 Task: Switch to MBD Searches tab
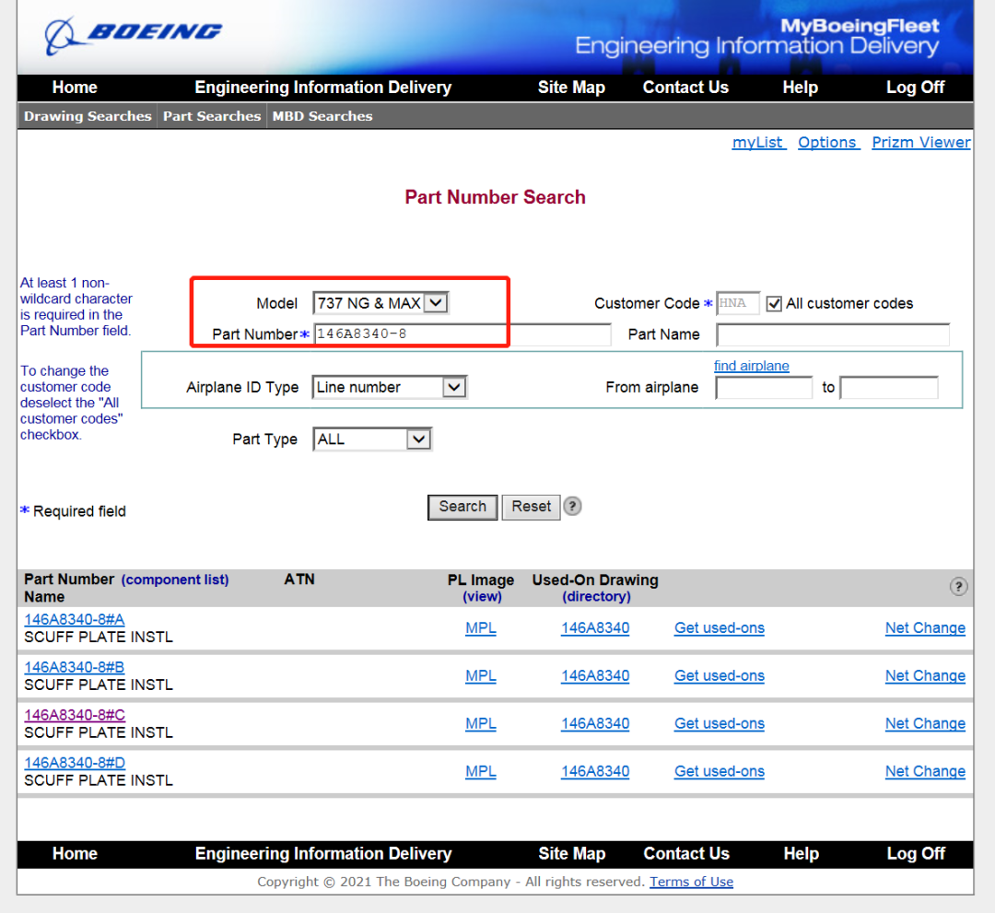tap(322, 116)
